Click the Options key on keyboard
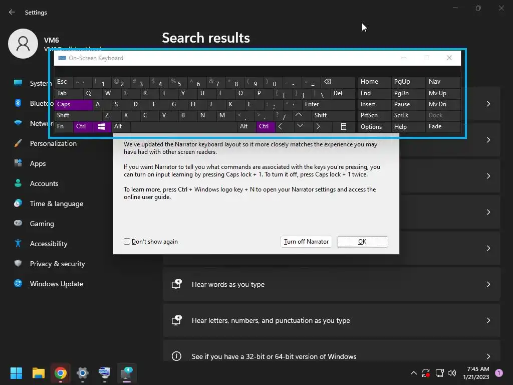Screen dimensions: 513x385 [x=374, y=127]
